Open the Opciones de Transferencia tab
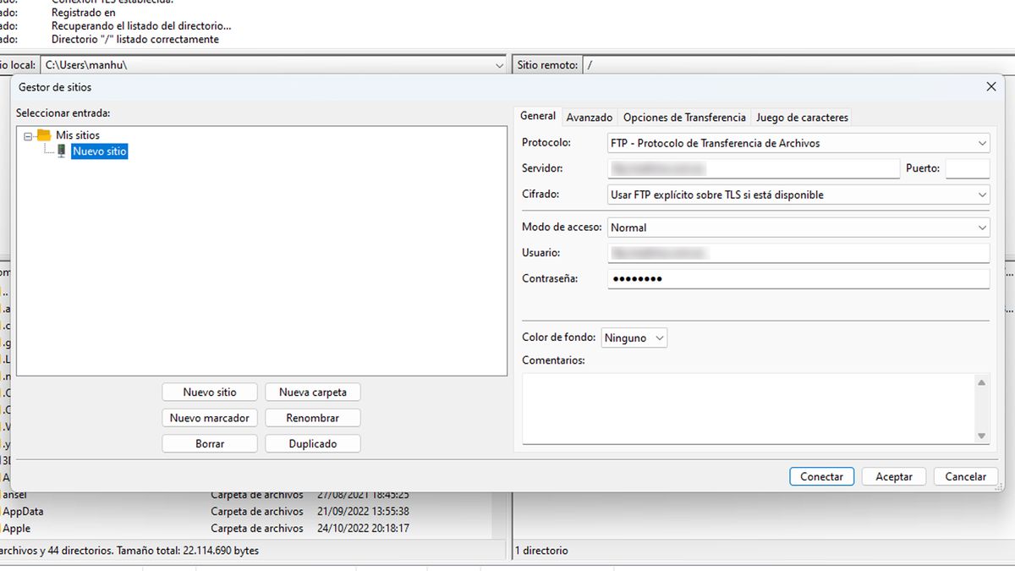 click(683, 117)
